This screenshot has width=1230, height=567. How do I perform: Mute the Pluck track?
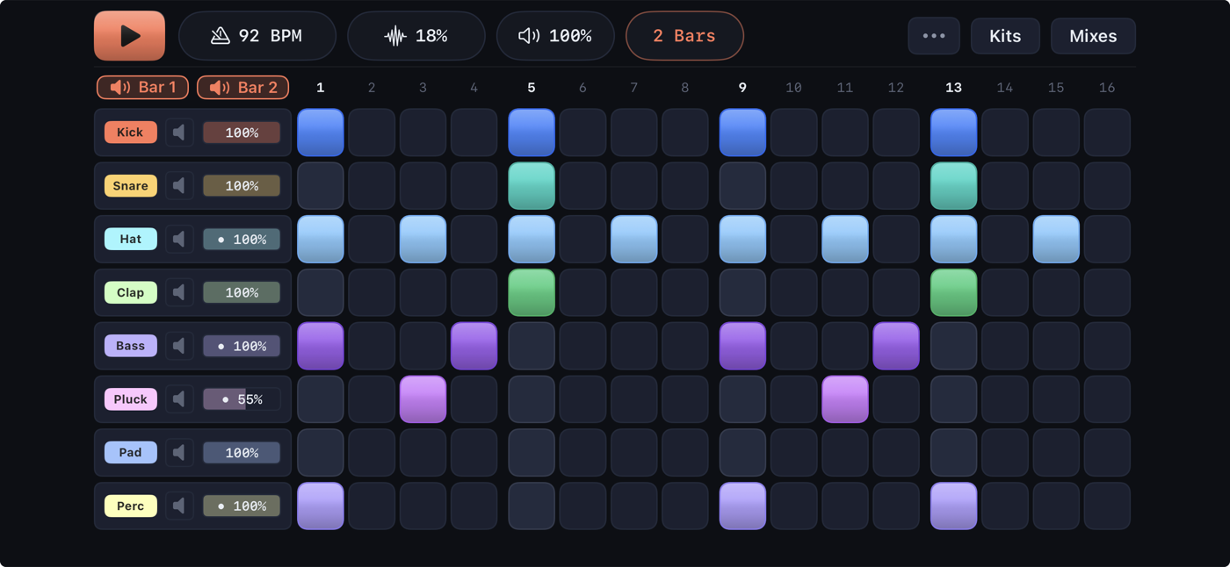[179, 399]
